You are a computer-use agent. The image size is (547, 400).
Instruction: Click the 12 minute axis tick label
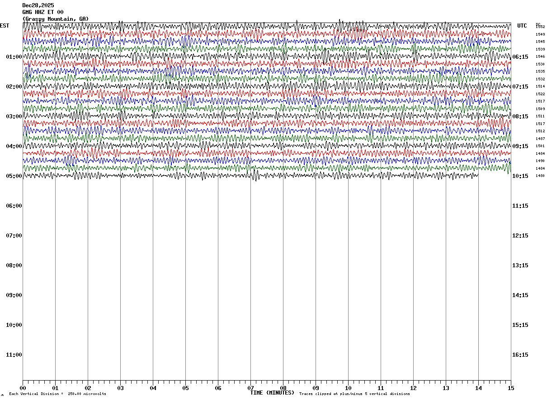pos(413,388)
